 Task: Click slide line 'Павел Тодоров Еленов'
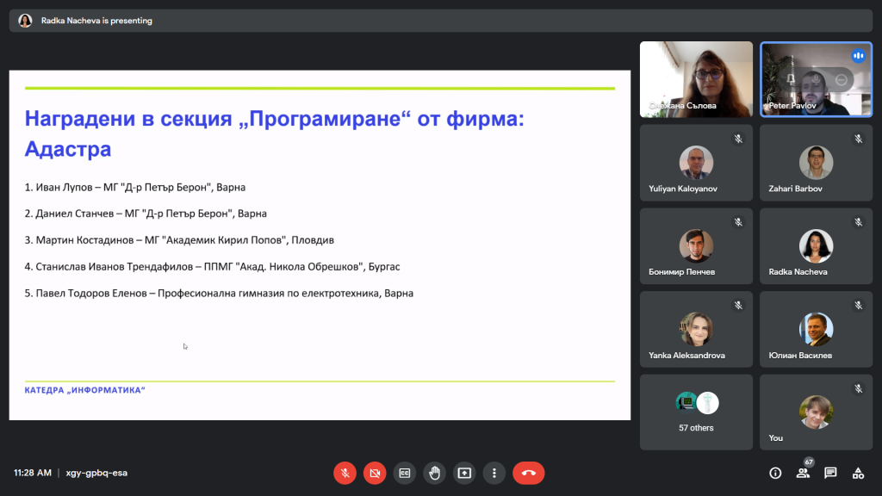(x=219, y=293)
